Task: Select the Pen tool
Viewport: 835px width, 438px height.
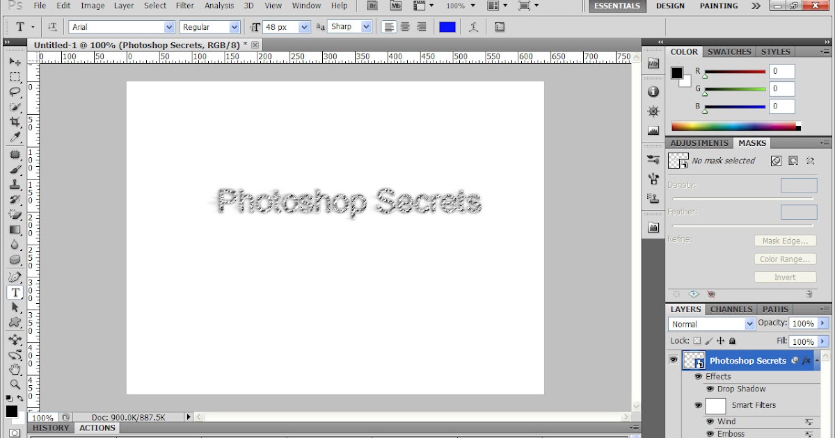Action: 15,277
